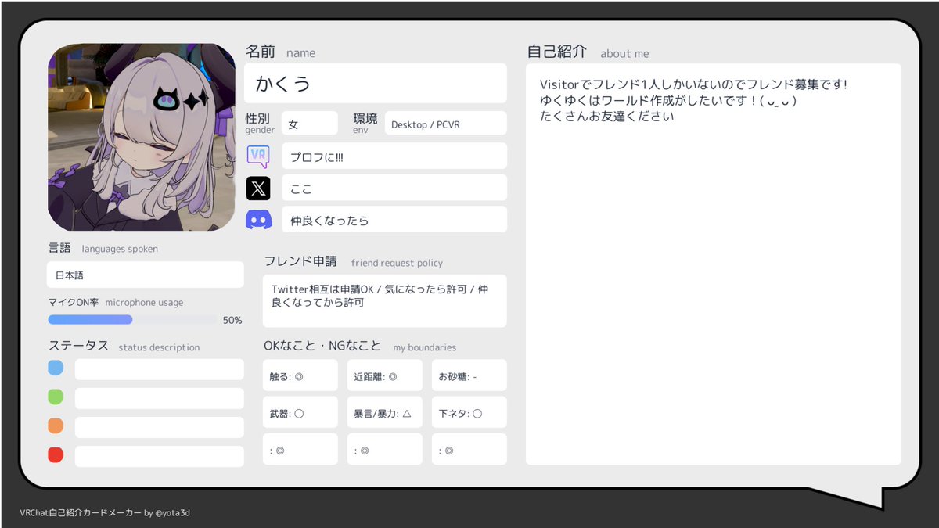939x528 pixels.
Task: Click the avatar profile thumbnail
Action: pyautogui.click(x=143, y=136)
